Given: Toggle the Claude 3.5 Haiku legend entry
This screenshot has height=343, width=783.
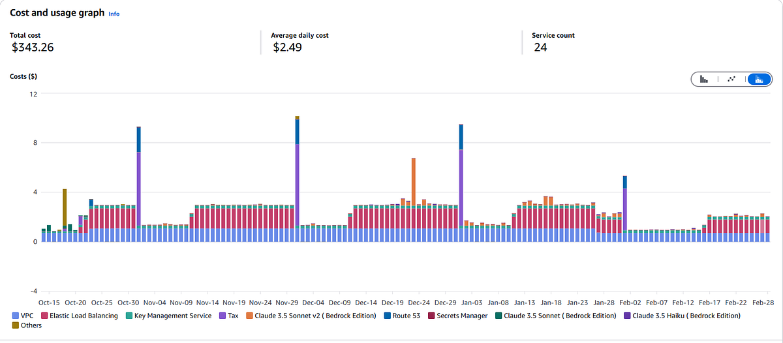Looking at the screenshot, I should [684, 316].
